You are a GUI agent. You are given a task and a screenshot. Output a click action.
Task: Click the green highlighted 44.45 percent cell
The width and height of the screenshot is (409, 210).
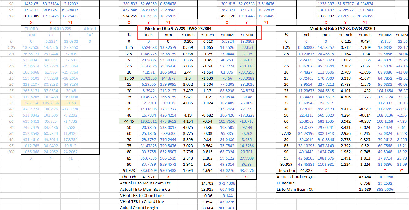[x=129, y=121]
